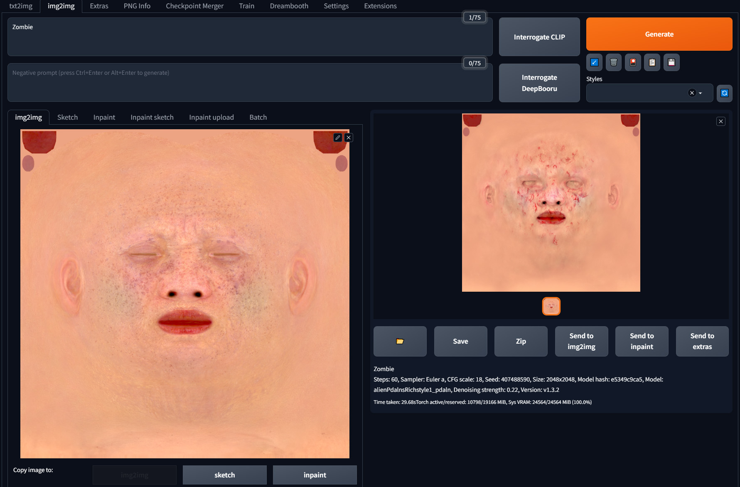Open the output folder with the folder icon
Image resolution: width=740 pixels, height=487 pixels.
pyautogui.click(x=400, y=341)
